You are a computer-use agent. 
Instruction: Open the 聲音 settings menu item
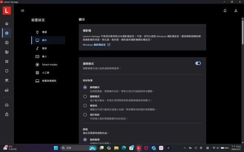click(x=48, y=48)
